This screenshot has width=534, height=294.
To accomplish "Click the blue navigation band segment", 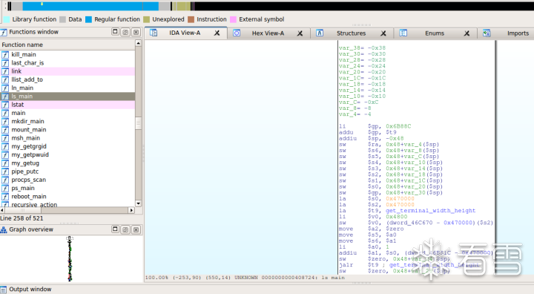I will pyautogui.click(x=90, y=6).
